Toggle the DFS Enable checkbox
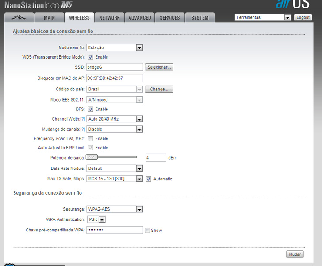The width and height of the screenshot is (322, 266). click(x=91, y=109)
